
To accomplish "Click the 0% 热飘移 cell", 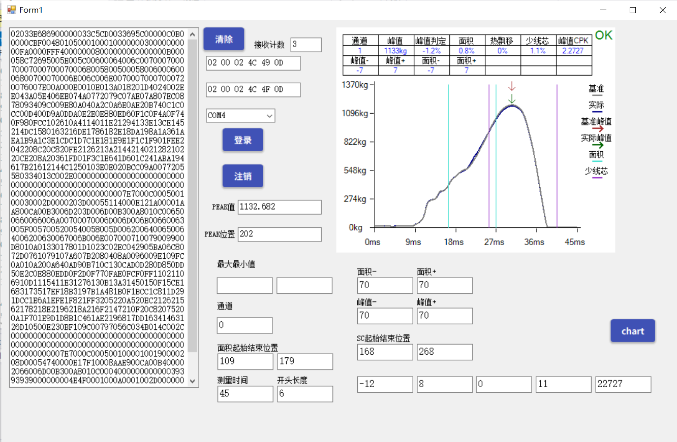I will point(503,51).
